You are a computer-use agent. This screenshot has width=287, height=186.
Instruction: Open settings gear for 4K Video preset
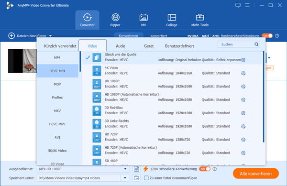point(243,73)
